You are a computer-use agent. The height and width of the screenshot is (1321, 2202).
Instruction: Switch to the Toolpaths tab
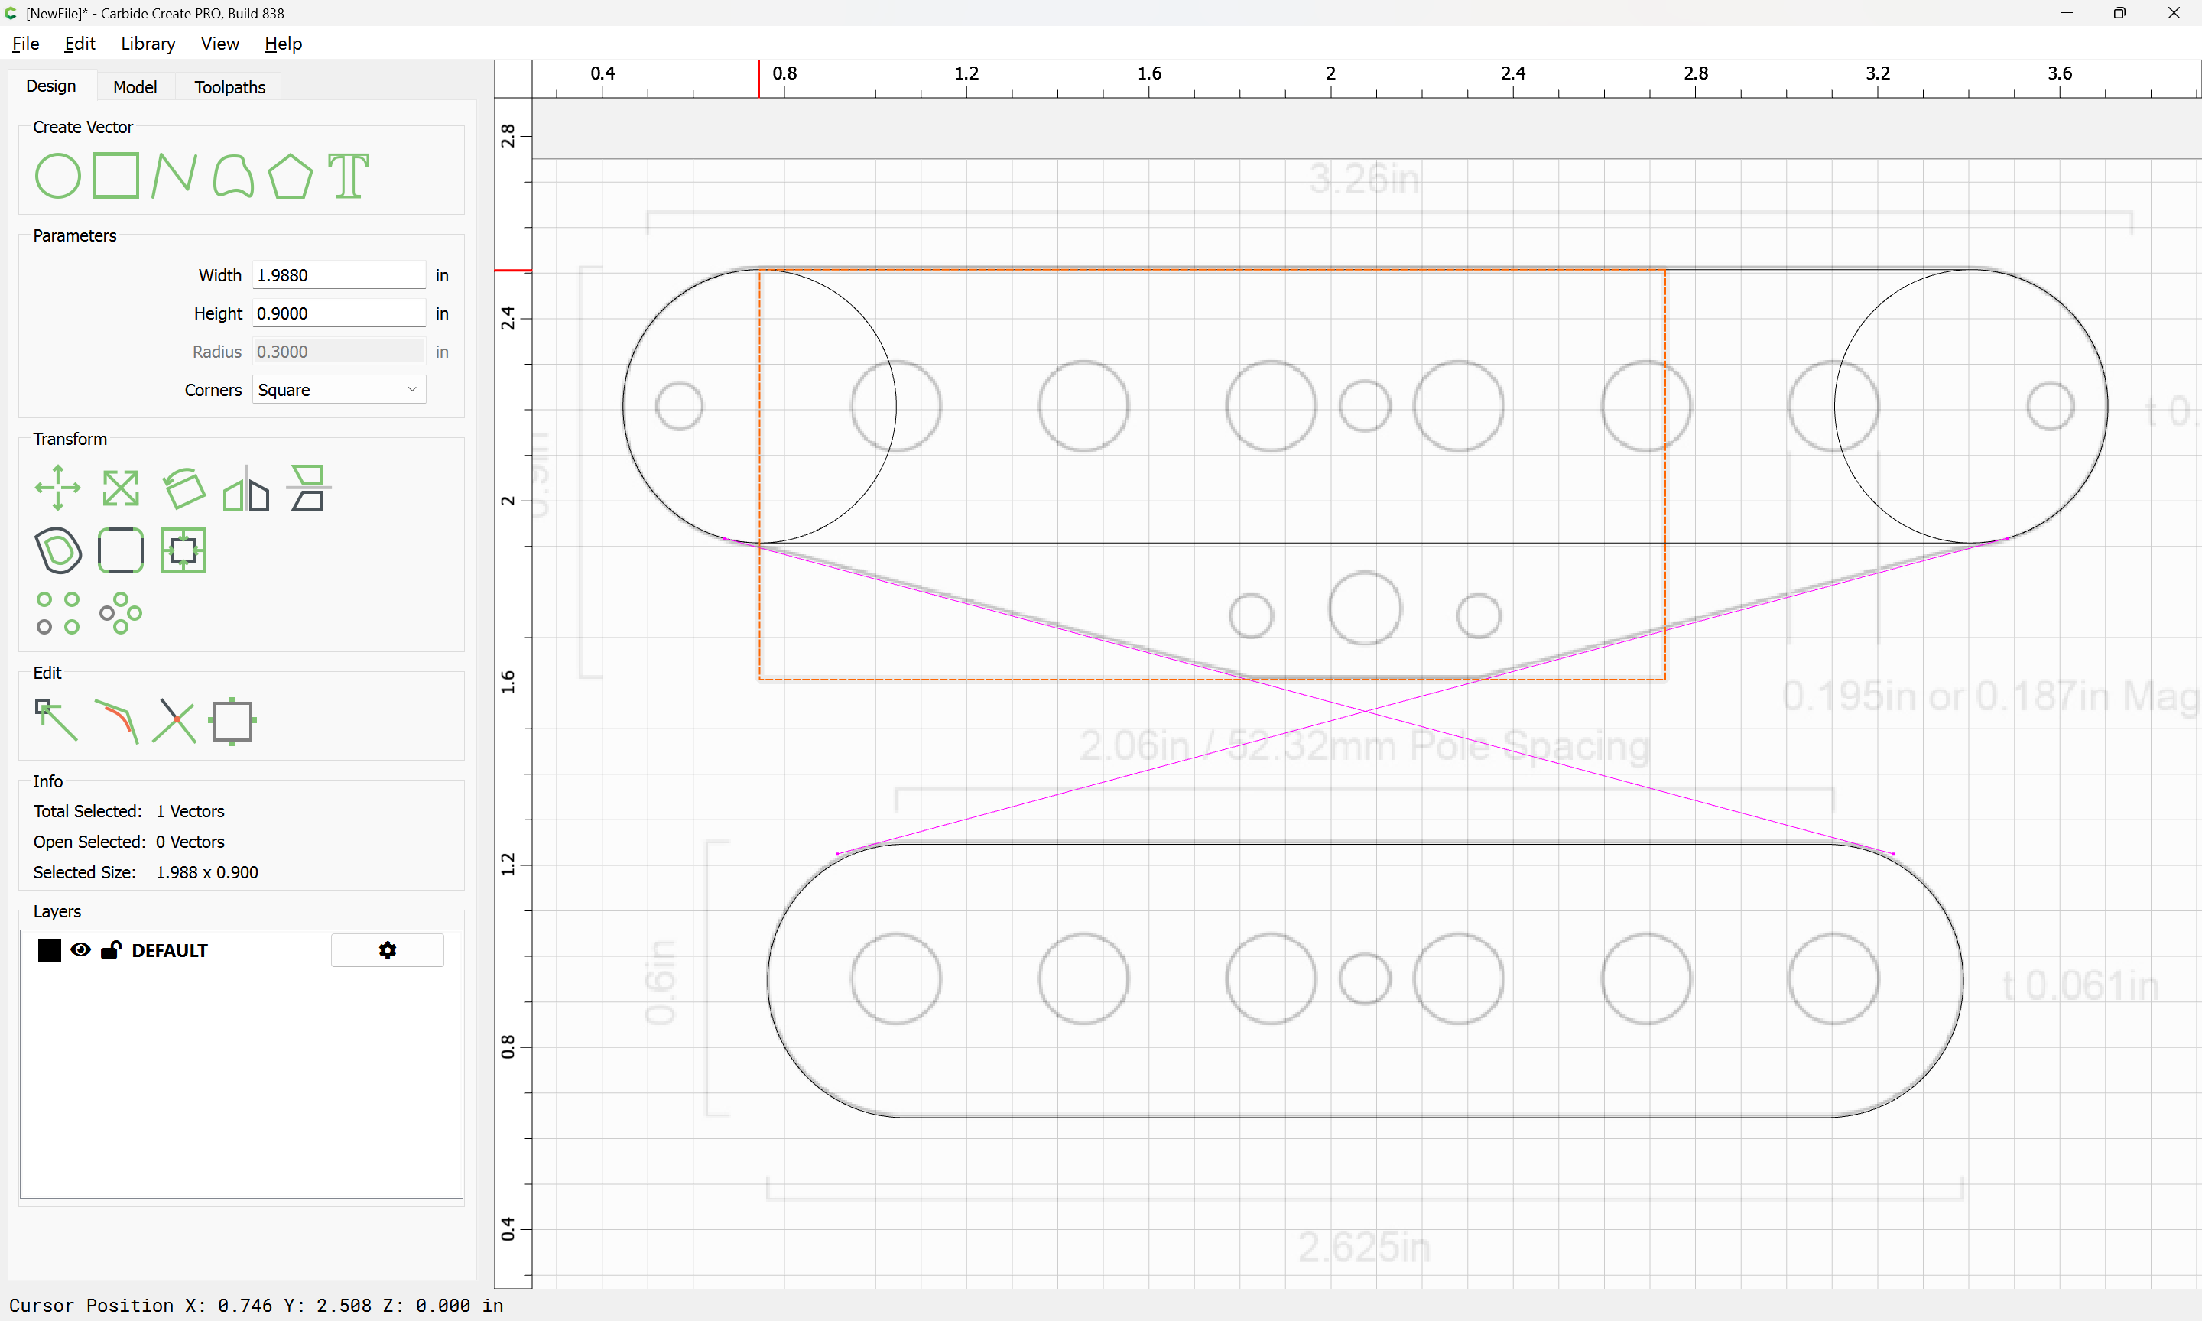click(x=229, y=86)
